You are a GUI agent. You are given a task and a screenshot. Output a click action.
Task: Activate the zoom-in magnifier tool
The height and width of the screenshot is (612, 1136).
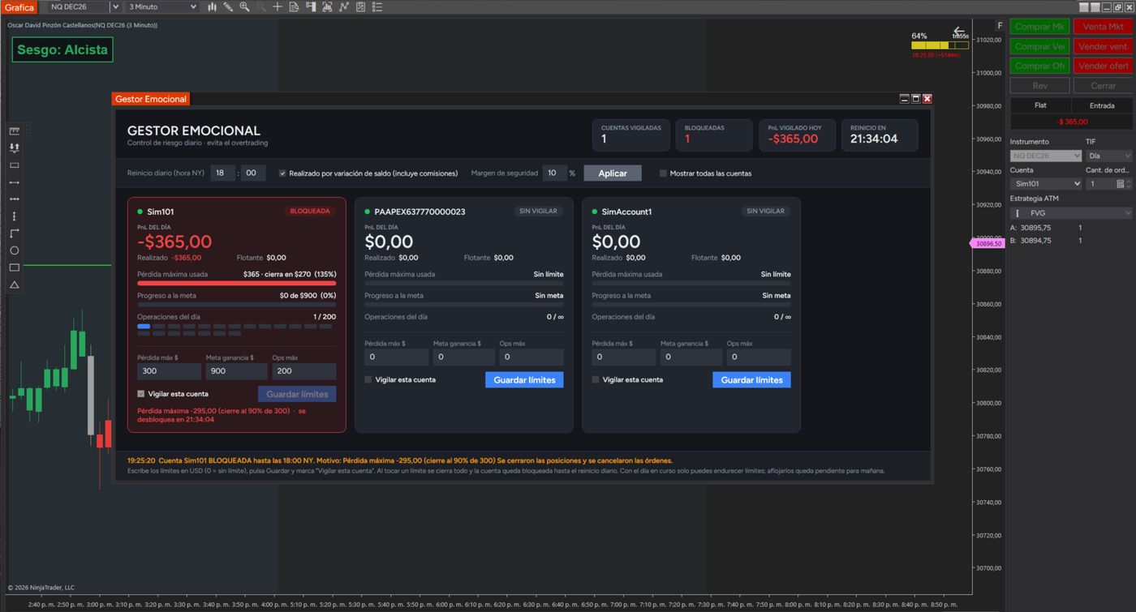point(244,6)
